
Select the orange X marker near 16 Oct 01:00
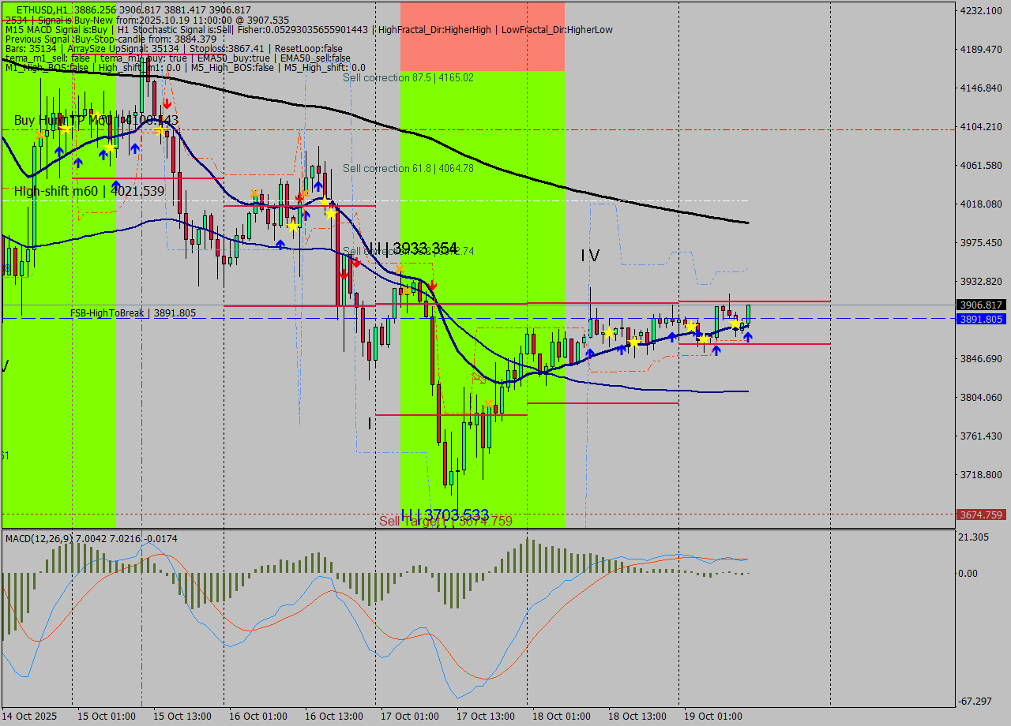click(x=254, y=193)
